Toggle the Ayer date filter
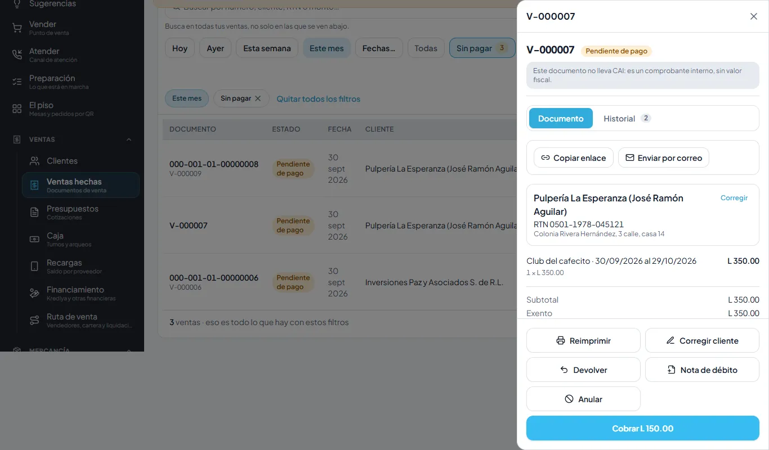This screenshot has height=450, width=769. [x=216, y=48]
